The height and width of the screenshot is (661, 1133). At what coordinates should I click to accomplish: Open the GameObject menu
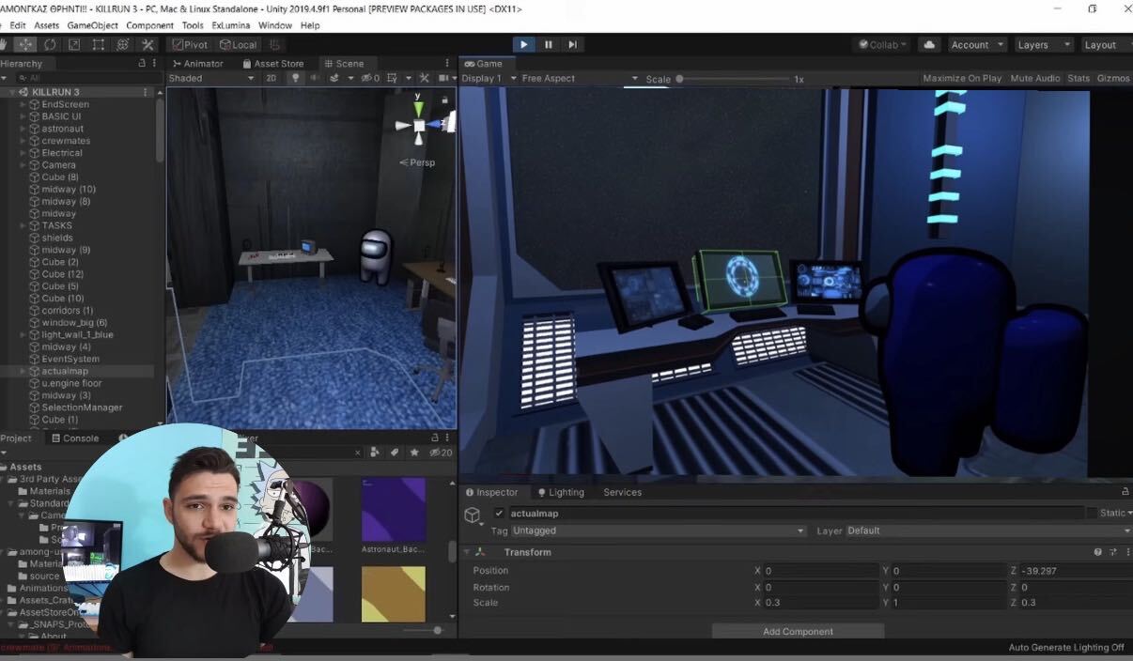point(92,25)
